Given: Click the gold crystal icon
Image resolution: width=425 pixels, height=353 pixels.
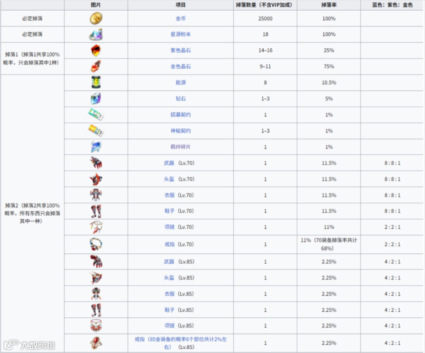Looking at the screenshot, I should pos(96,67).
